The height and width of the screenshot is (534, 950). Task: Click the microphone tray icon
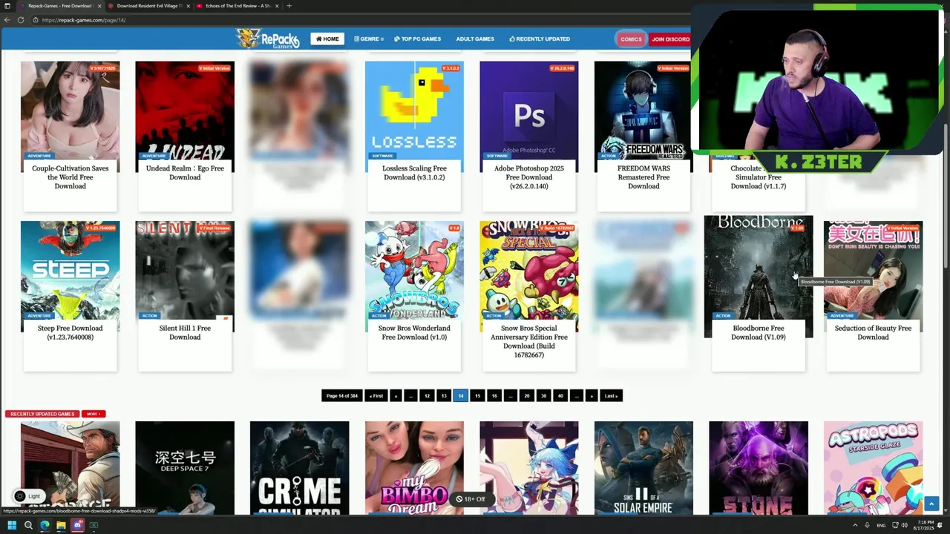click(x=867, y=525)
